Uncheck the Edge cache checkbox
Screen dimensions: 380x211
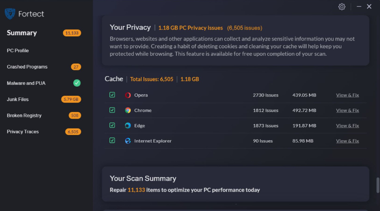(112, 125)
